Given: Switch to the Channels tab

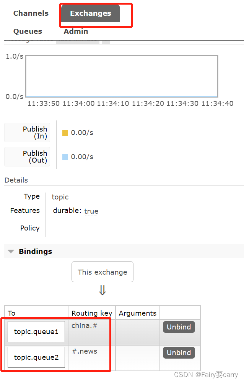Looking at the screenshot, I should [x=31, y=13].
